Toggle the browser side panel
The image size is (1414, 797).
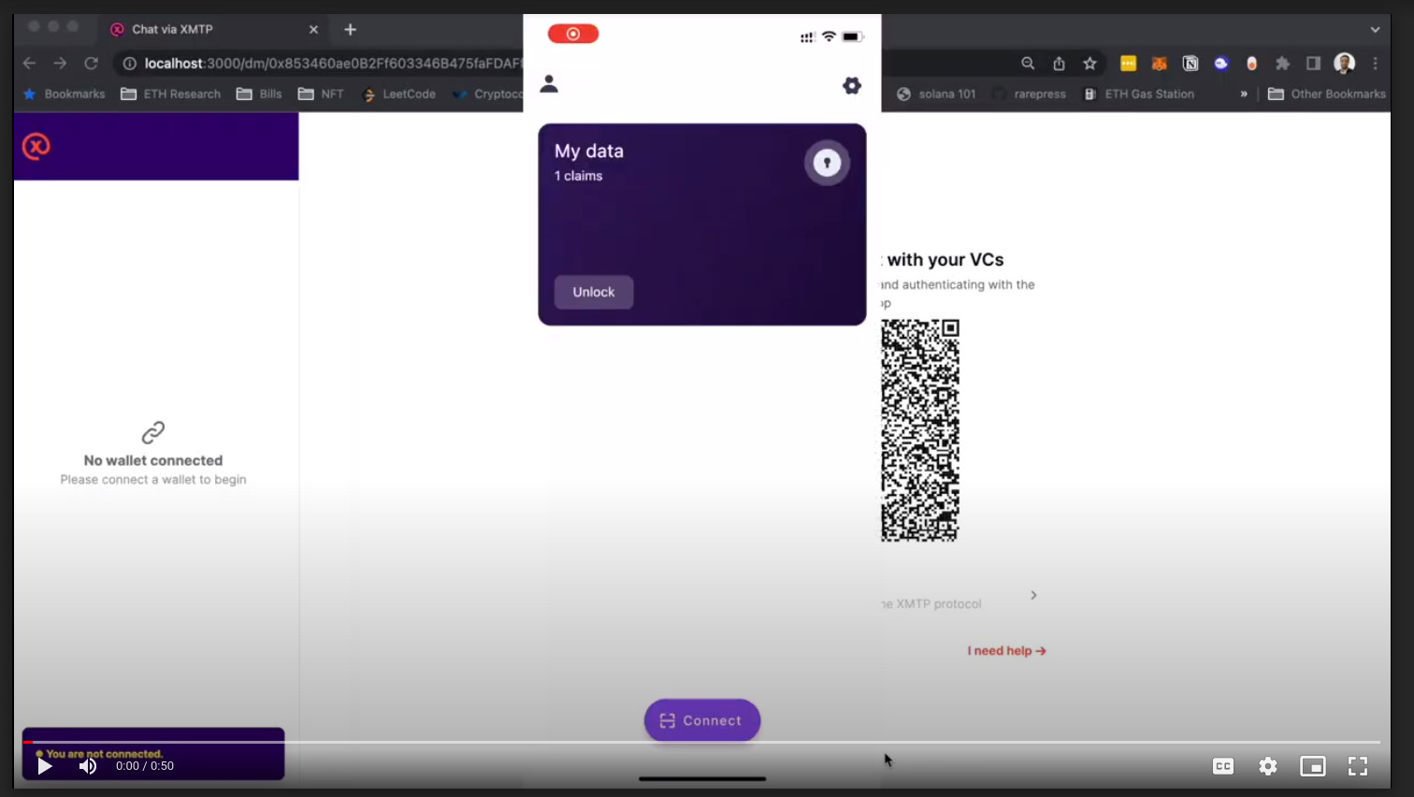pos(1313,64)
